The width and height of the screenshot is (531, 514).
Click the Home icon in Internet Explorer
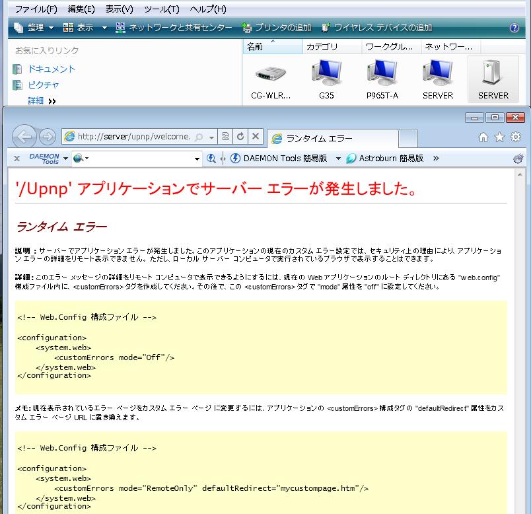coord(483,137)
